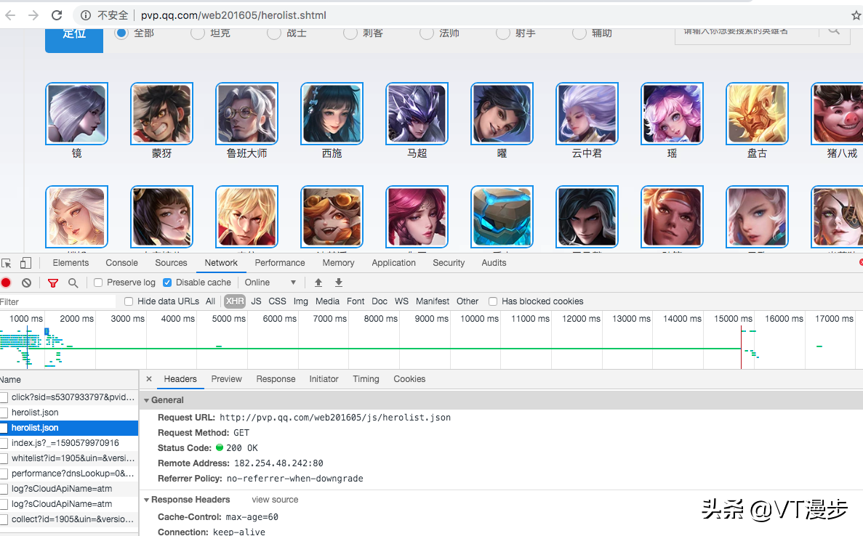Select the 坦克 radio button

click(x=198, y=33)
